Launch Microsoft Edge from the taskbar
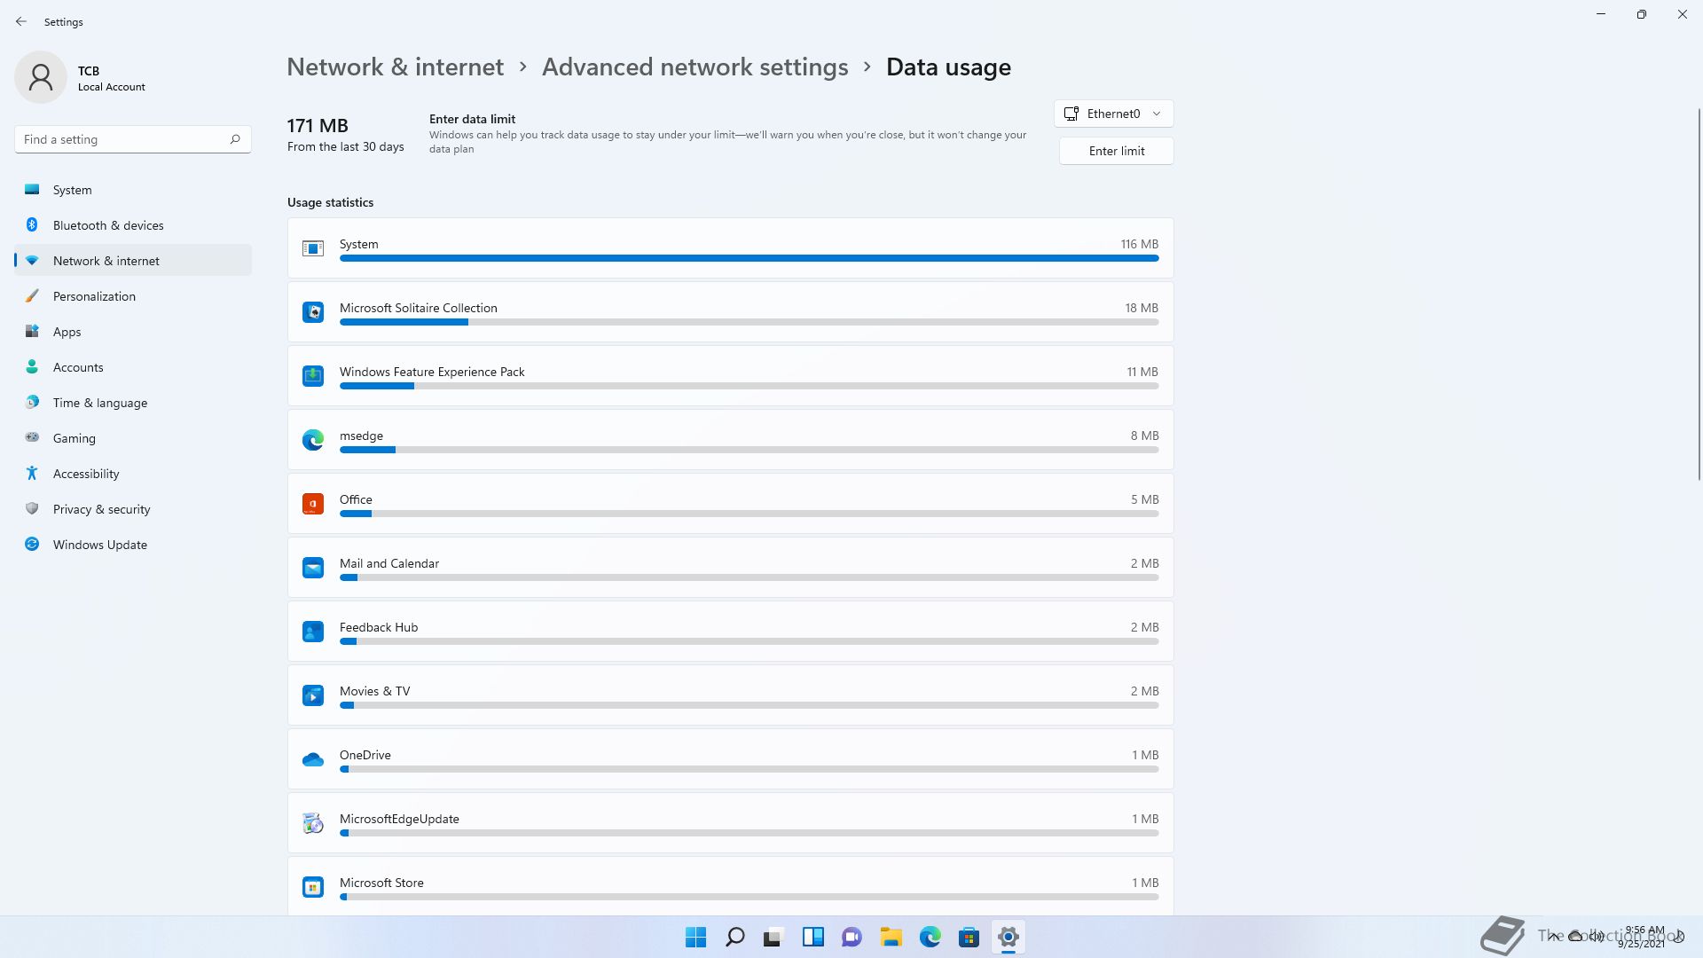 (x=930, y=937)
